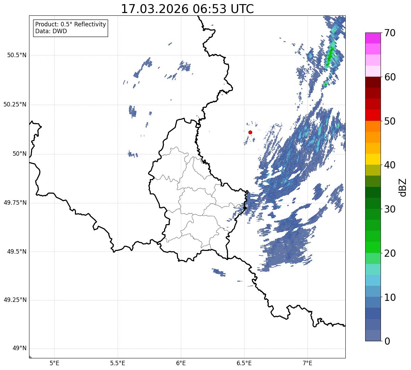411x370 pixels.
Task: Click the green echo cell near 50.5°N
Action: point(330,55)
